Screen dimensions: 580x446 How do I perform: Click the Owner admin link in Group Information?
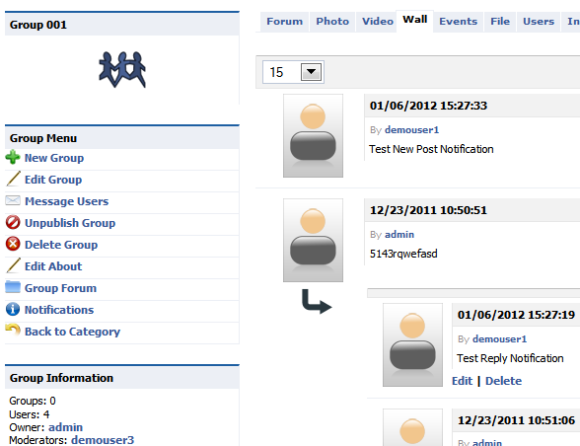coord(65,427)
